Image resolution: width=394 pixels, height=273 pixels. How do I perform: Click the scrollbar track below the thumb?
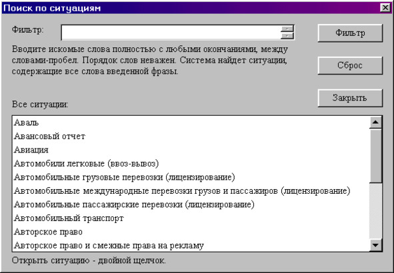pos(375,211)
